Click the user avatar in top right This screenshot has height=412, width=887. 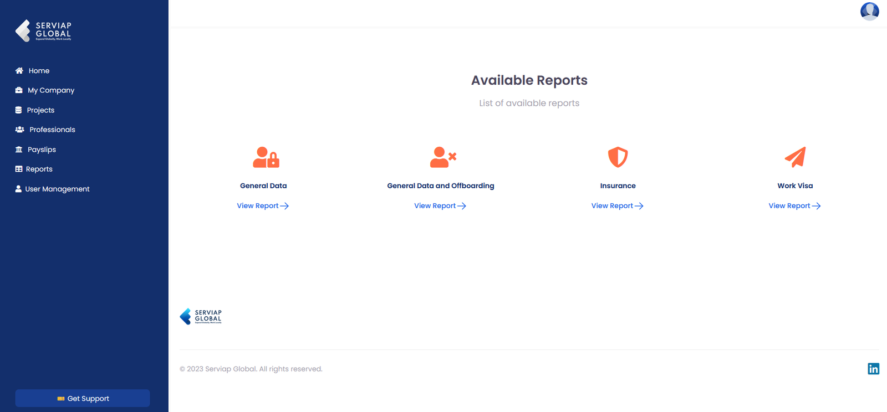pyautogui.click(x=869, y=11)
